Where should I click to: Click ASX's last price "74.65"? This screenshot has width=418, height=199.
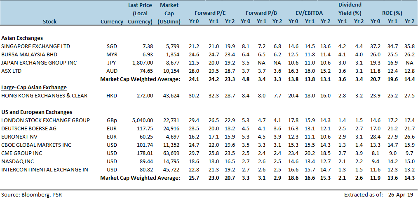(x=147, y=71)
